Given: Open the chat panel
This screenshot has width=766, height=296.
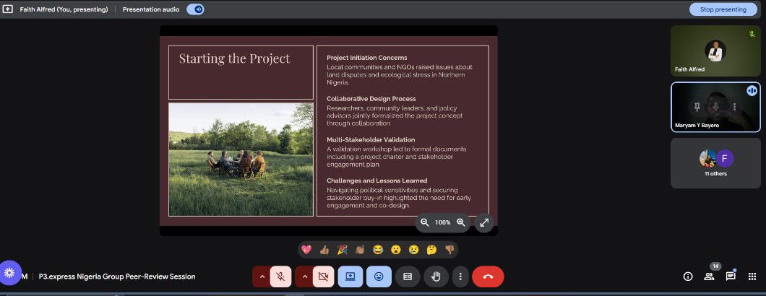Looking at the screenshot, I should point(731,277).
